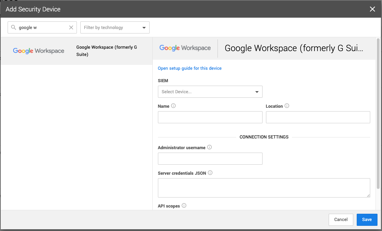Viewport: 382px width, 231px height.
Task: Click the Administrator username field
Action: pyautogui.click(x=210, y=158)
